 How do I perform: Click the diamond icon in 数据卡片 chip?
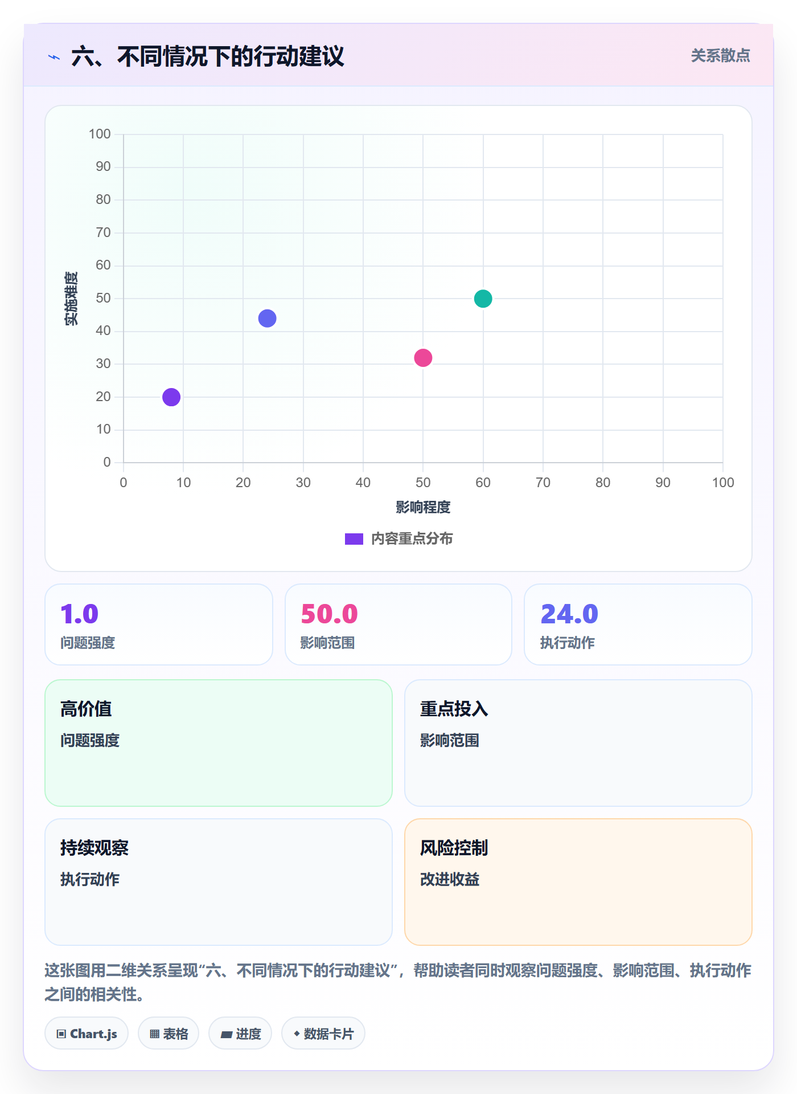click(x=297, y=1034)
